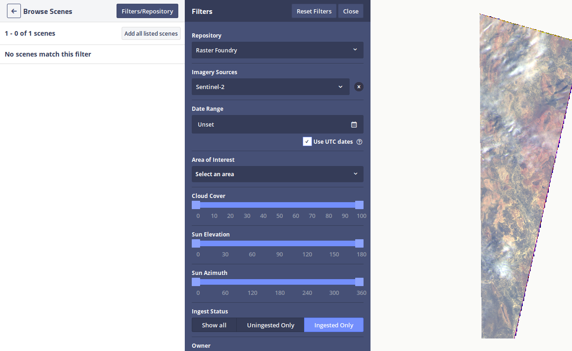Click the Cloud Cover maximum slider handle

[x=359, y=205]
